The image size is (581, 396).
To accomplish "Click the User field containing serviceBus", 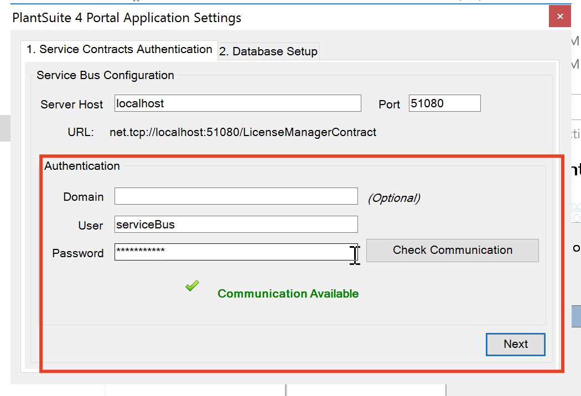I will (x=236, y=225).
